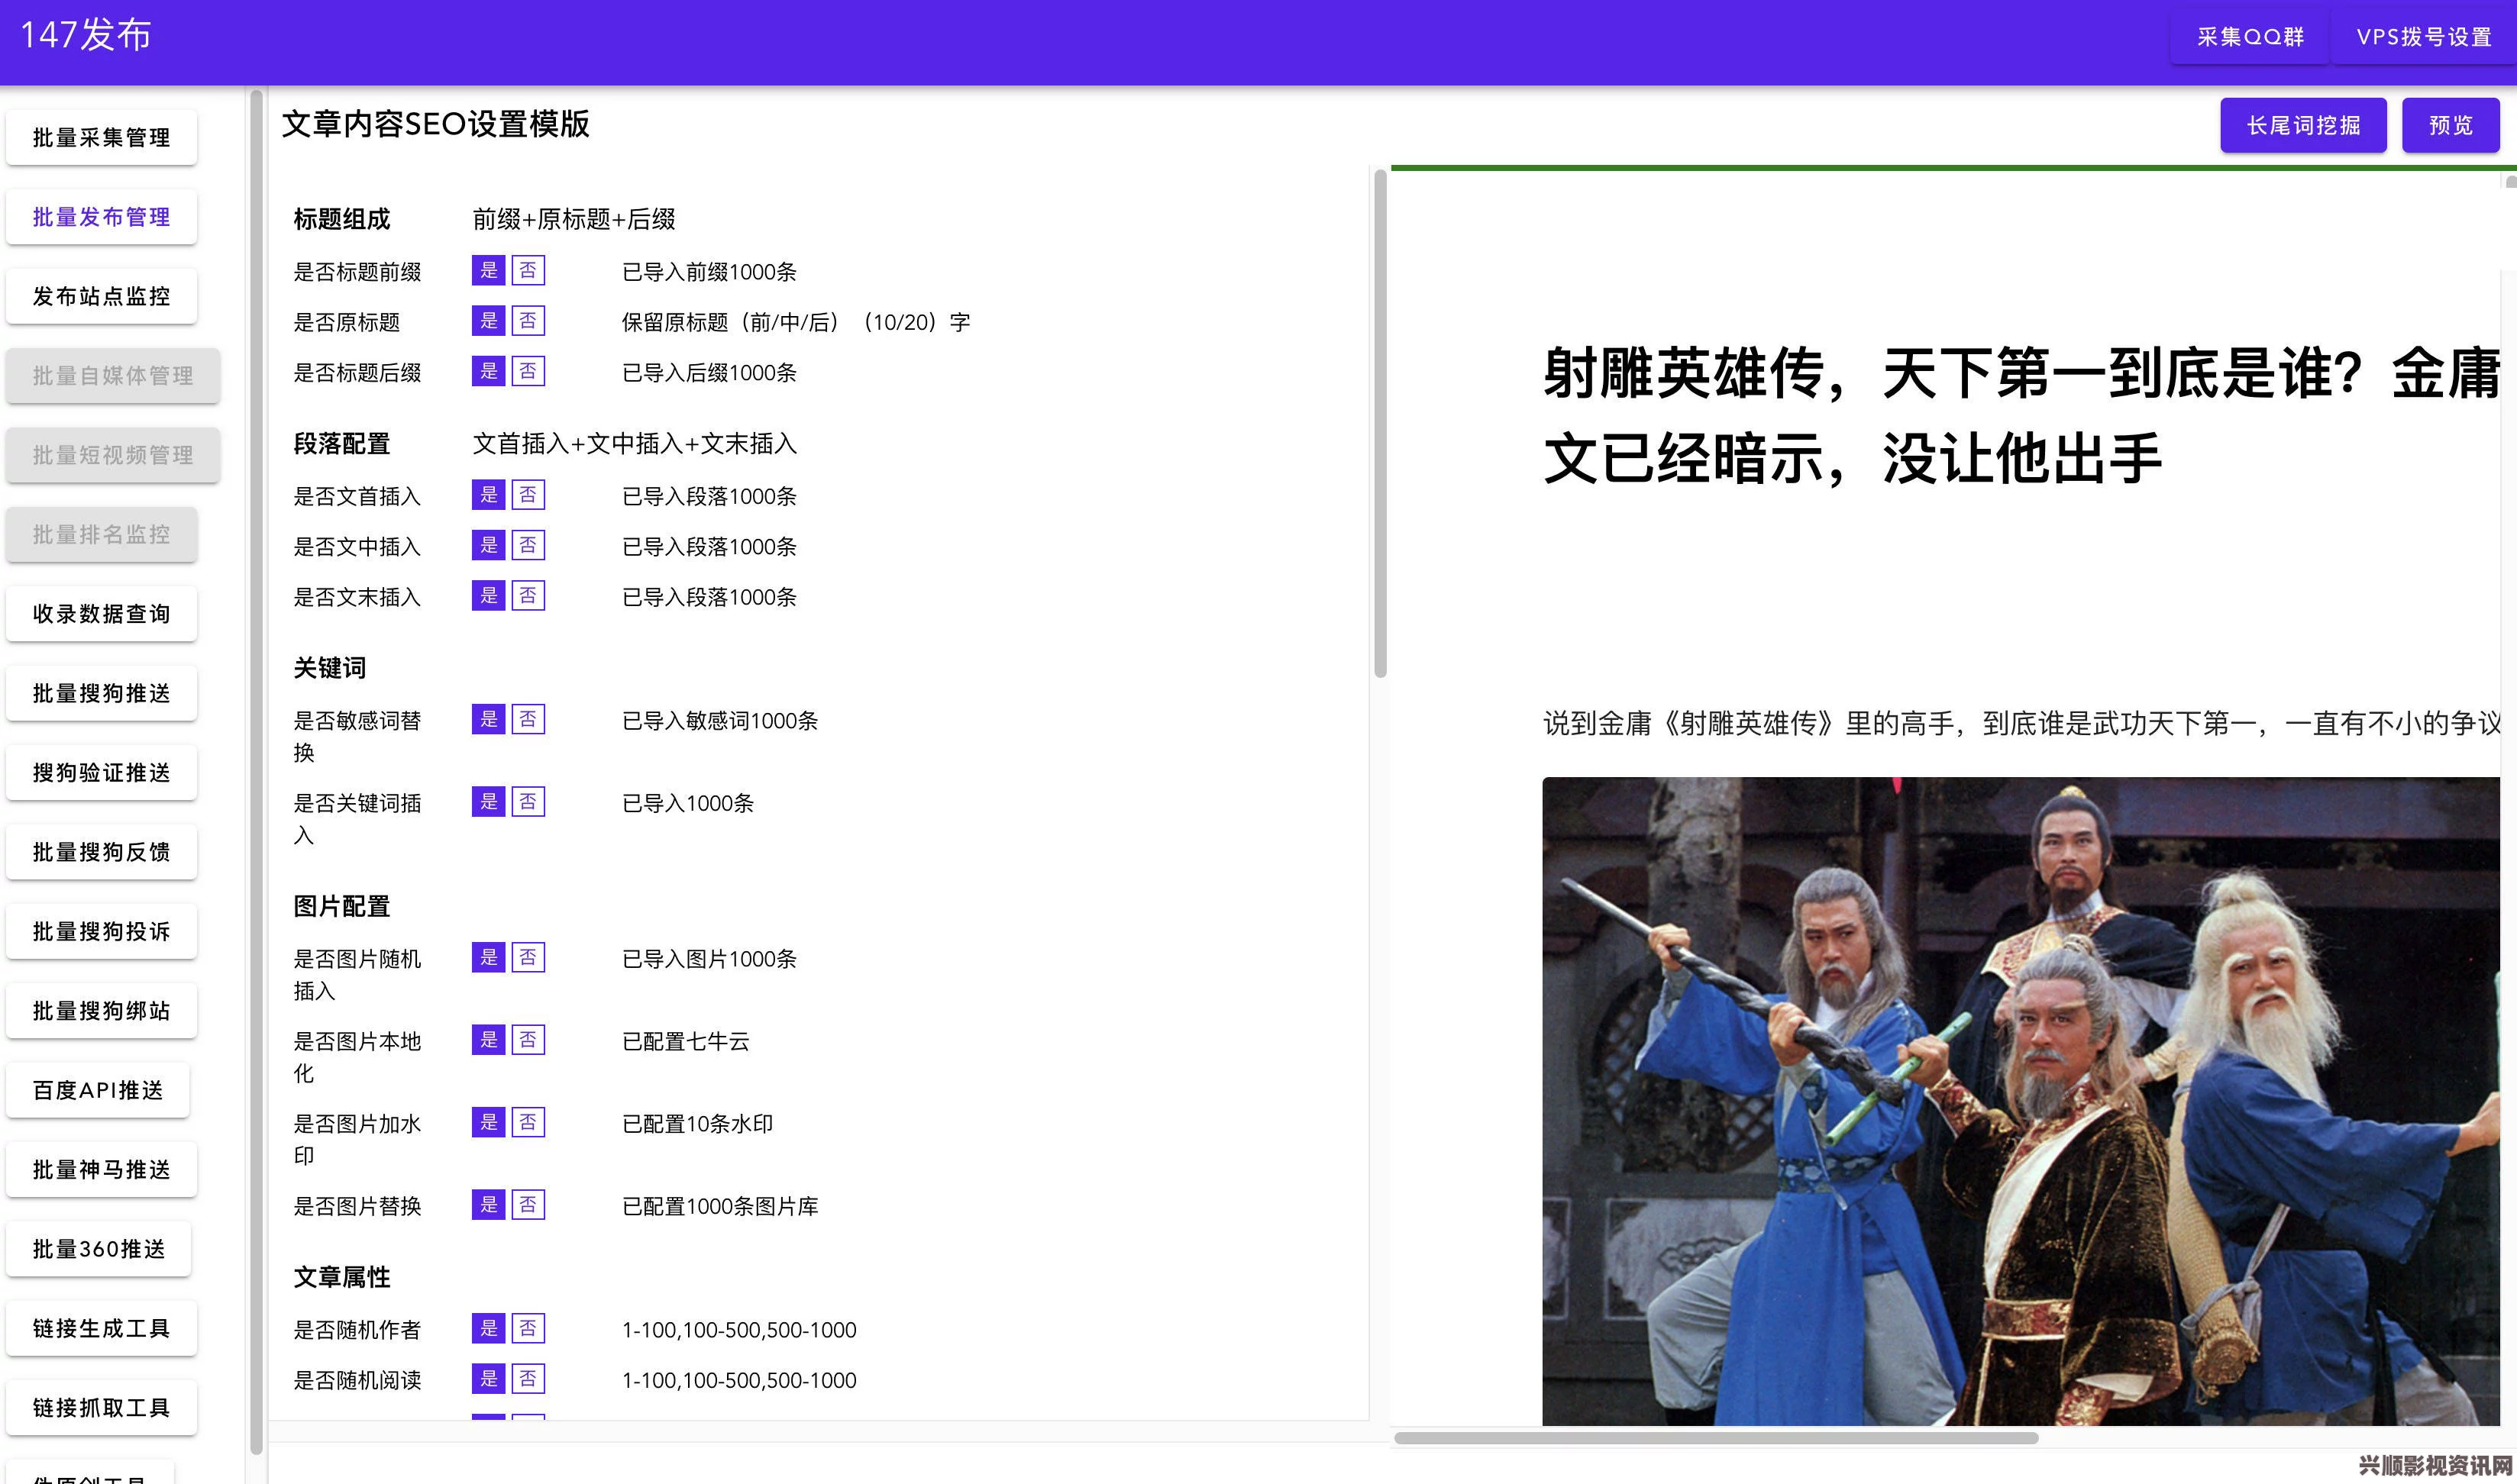
Task: Click the 采集QQ群 header button
Action: [2250, 37]
